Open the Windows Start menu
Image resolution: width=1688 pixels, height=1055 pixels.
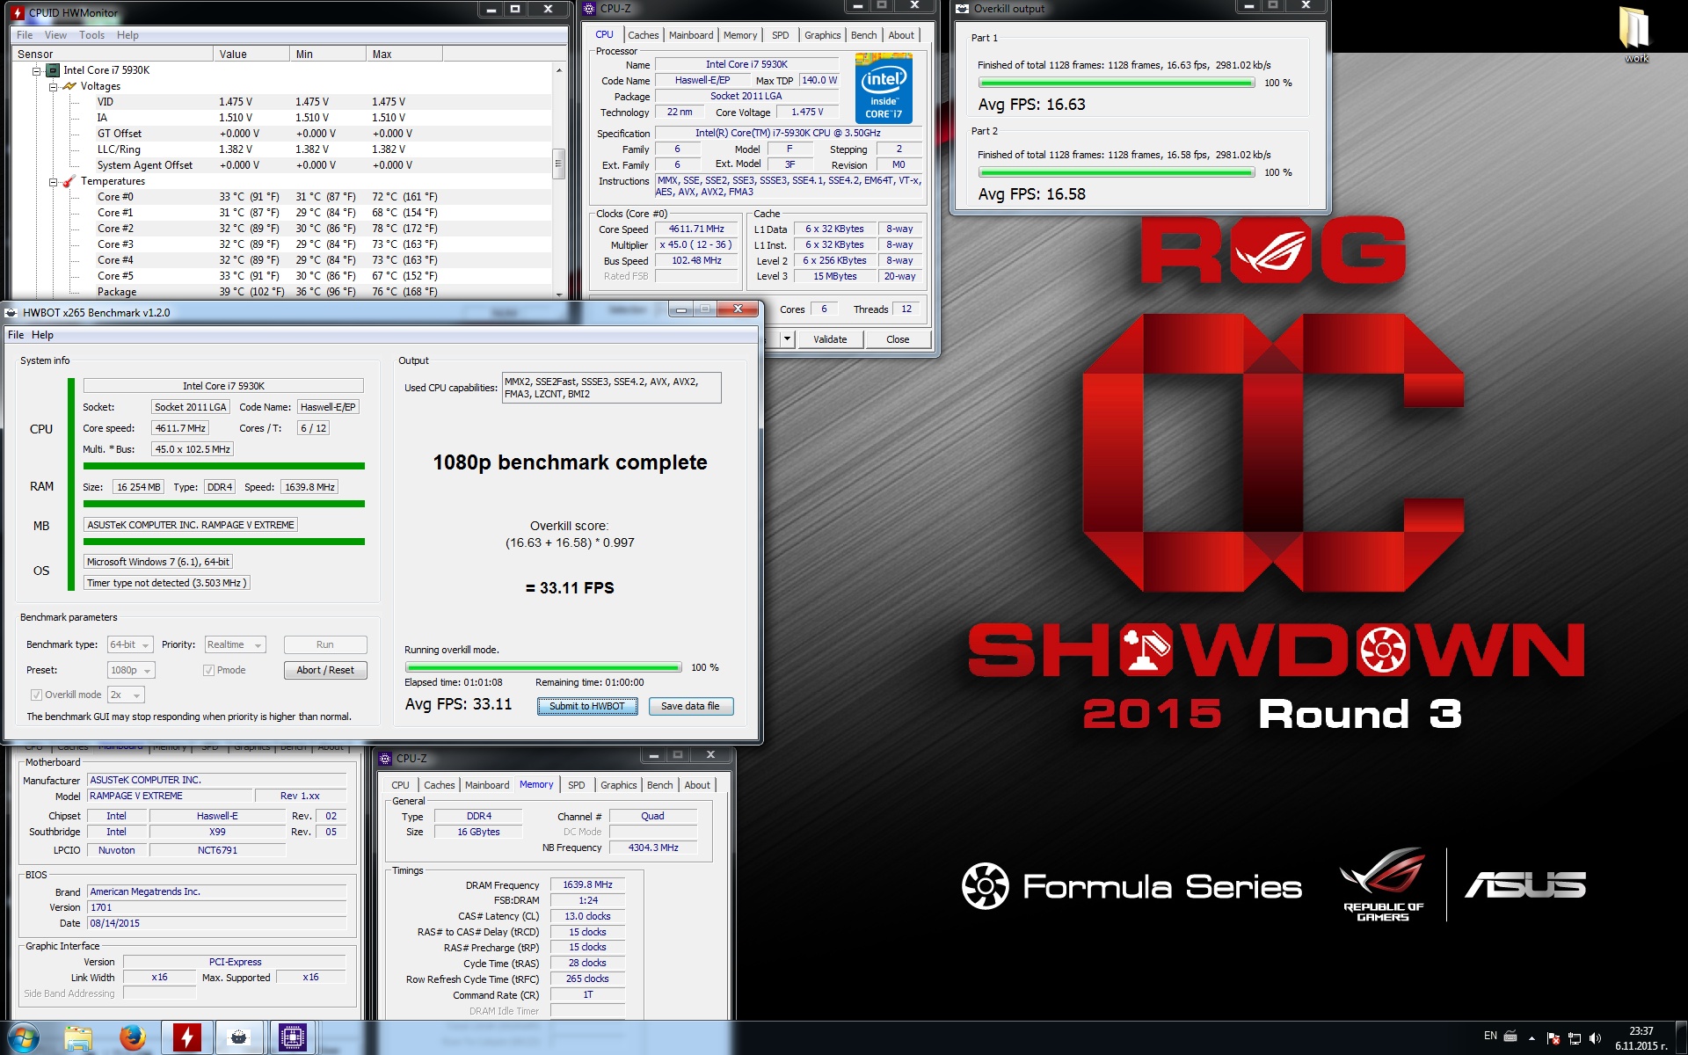pyautogui.click(x=24, y=1038)
